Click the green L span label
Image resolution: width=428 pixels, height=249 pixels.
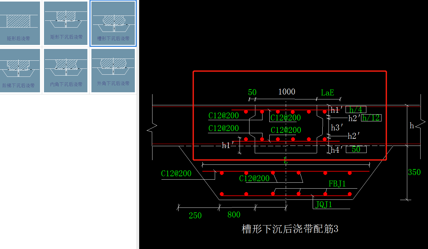(x=285, y=161)
